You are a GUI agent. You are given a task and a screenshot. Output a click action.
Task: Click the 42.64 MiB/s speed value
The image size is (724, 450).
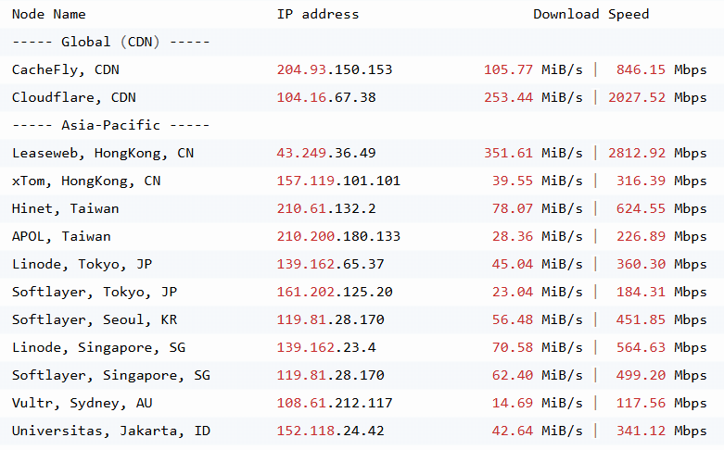538,431
